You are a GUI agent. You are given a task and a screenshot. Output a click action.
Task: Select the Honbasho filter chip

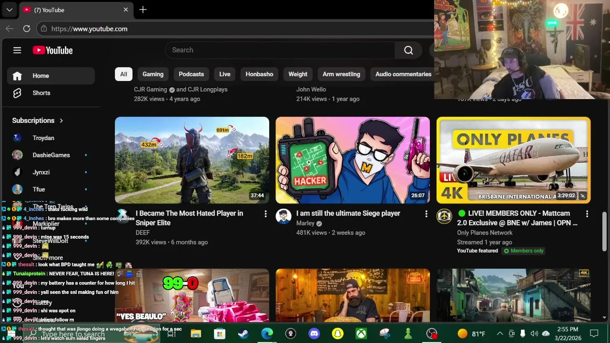click(x=259, y=74)
